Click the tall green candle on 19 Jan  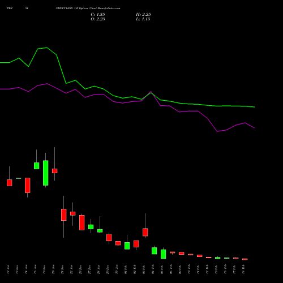pyautogui.click(x=46, y=173)
